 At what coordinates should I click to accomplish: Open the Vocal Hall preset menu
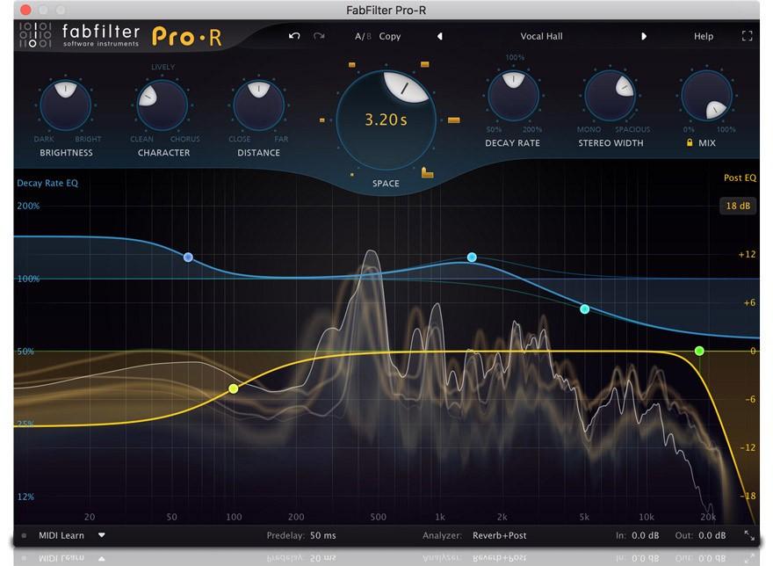tap(541, 36)
